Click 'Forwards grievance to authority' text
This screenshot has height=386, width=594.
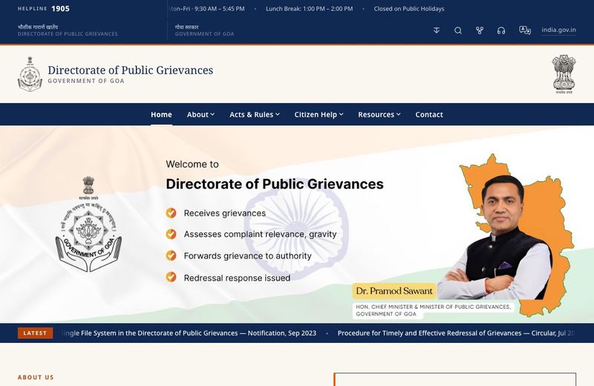(x=248, y=255)
